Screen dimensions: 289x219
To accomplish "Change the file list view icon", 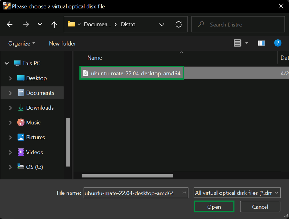I will click(237, 43).
